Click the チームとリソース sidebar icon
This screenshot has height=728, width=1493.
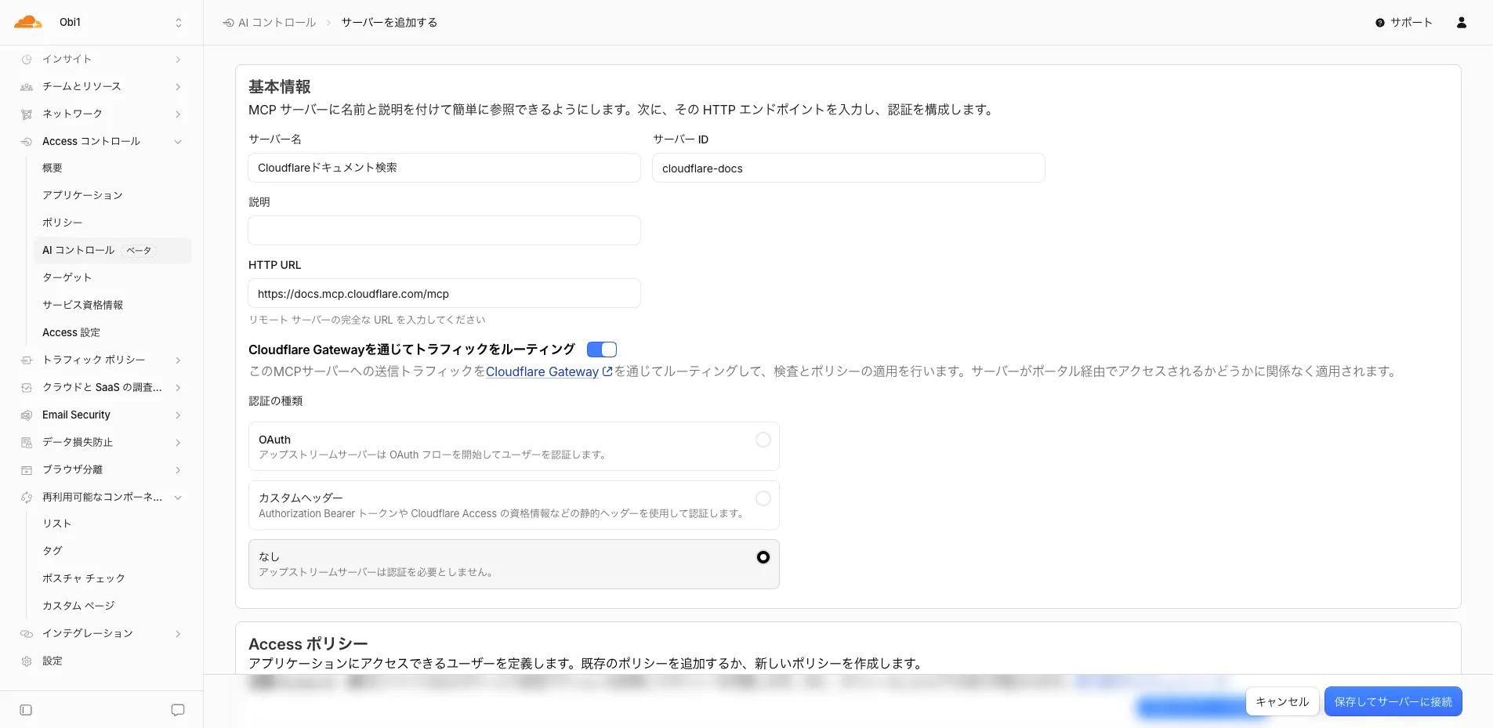(27, 87)
